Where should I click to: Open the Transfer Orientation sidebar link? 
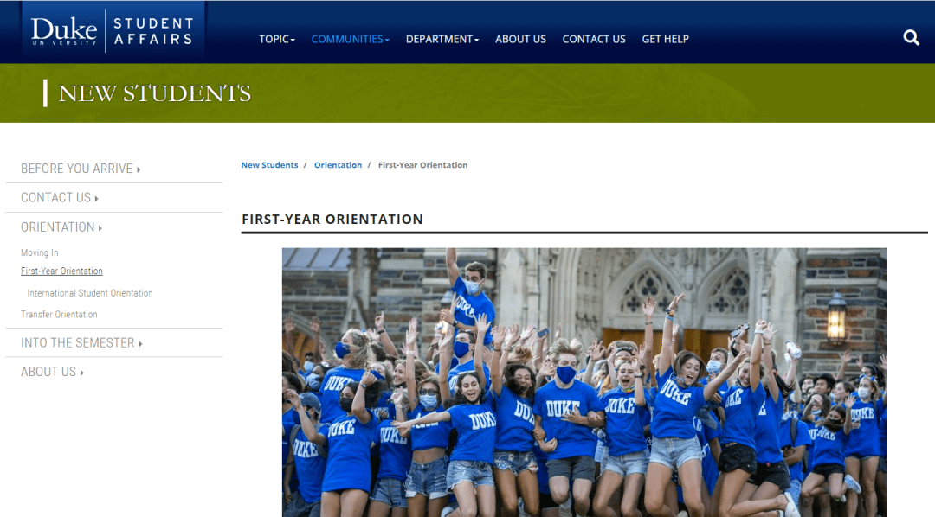pos(59,315)
